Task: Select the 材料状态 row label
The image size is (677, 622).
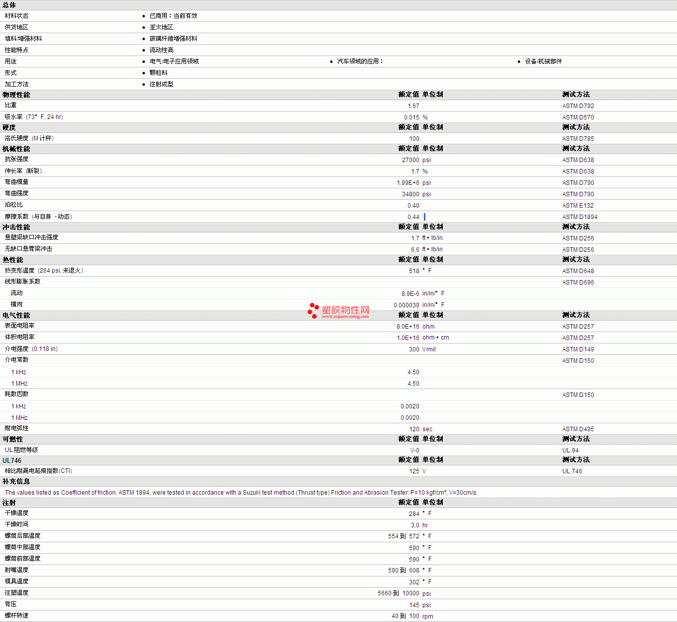Action: click(x=16, y=16)
